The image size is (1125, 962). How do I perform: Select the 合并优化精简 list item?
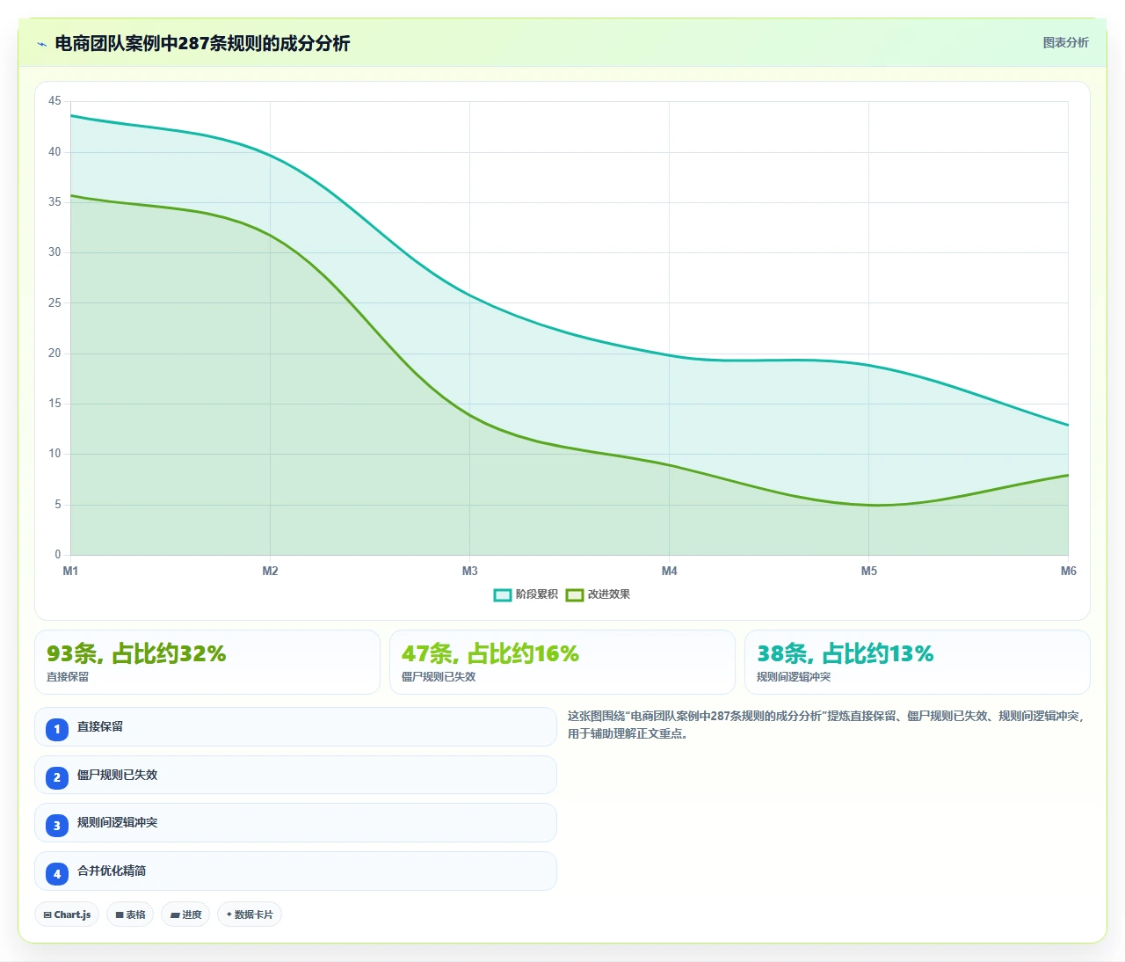click(295, 871)
